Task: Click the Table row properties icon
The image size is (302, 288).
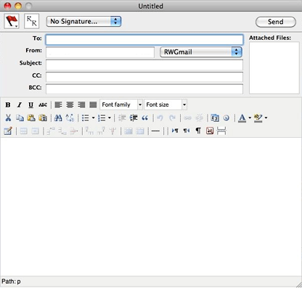Action: coord(23,131)
